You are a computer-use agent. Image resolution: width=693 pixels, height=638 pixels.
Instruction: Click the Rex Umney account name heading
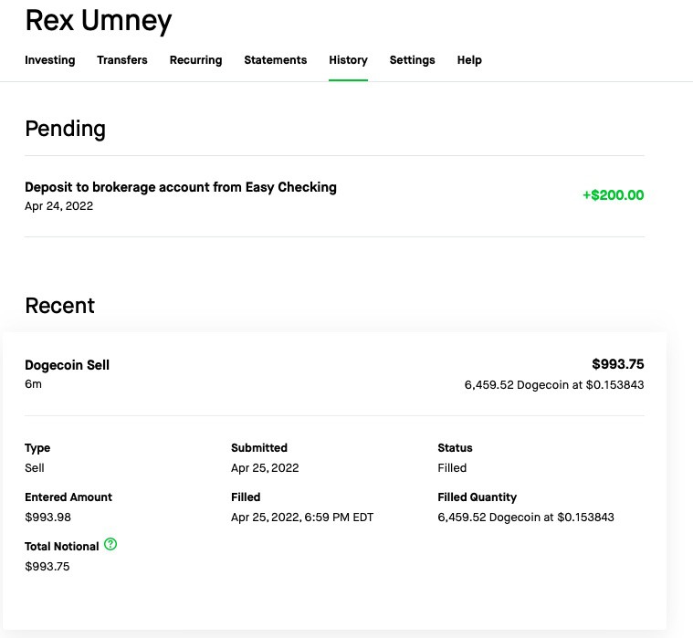point(98,20)
